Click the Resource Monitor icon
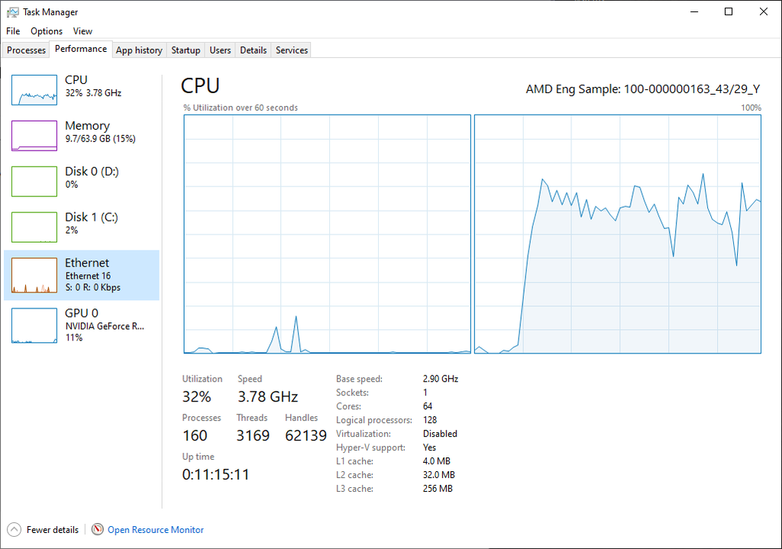Image resolution: width=782 pixels, height=549 pixels. 98,529
